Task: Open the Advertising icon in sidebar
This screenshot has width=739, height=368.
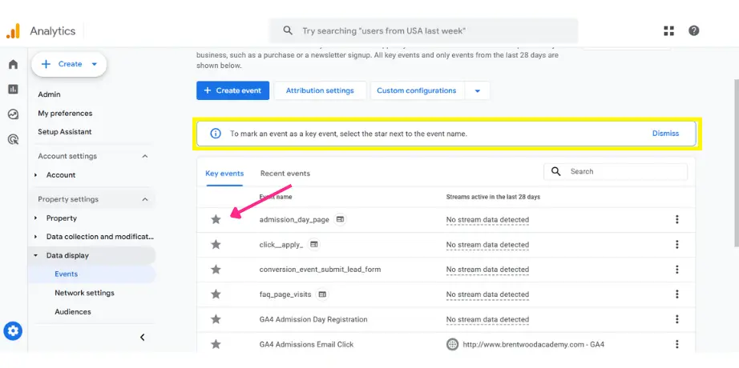Action: click(x=13, y=139)
